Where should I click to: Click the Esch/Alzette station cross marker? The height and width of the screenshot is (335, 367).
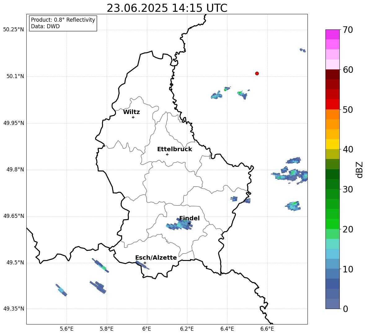point(145,263)
